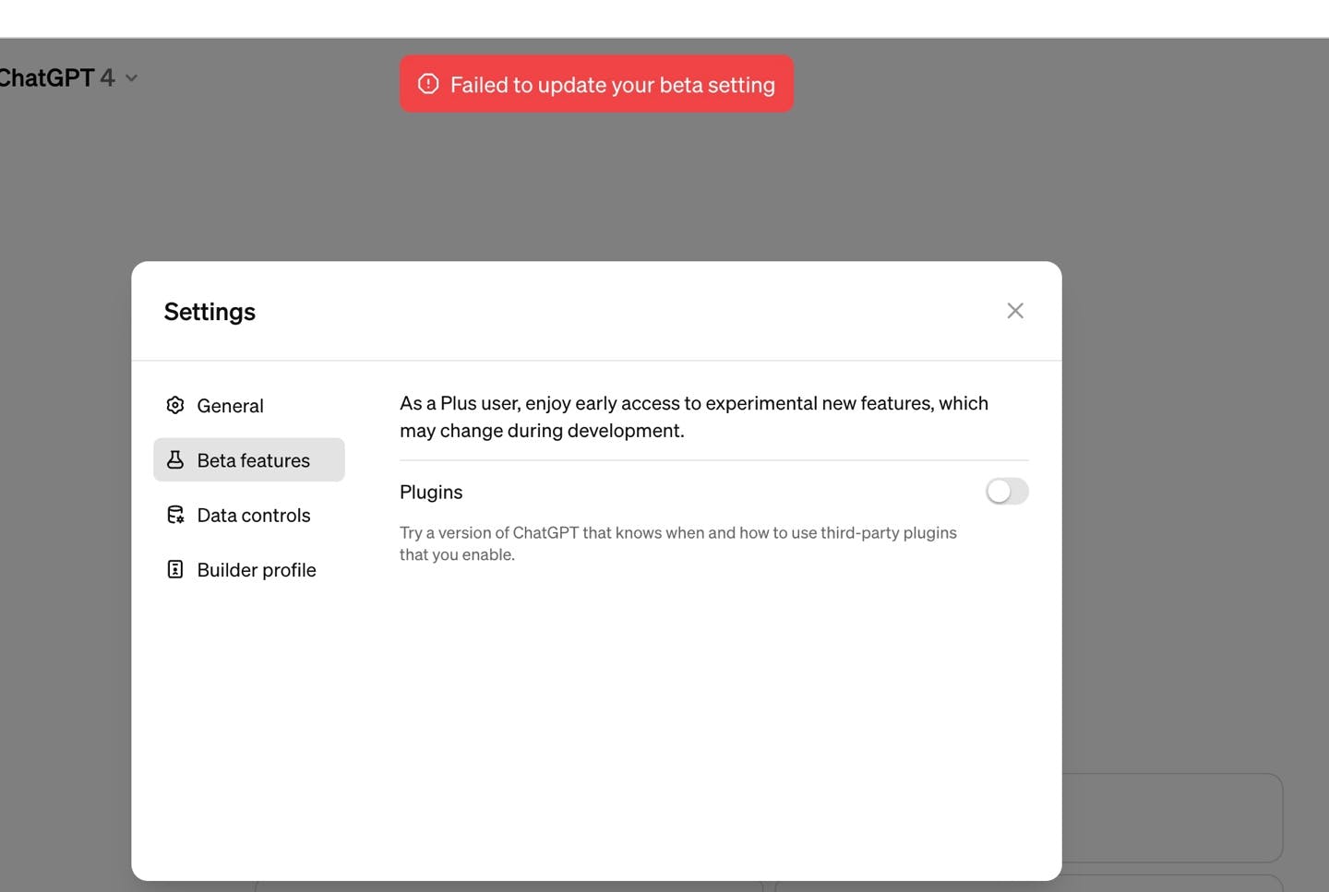
Task: Open the Data controls tab
Action: (x=249, y=515)
